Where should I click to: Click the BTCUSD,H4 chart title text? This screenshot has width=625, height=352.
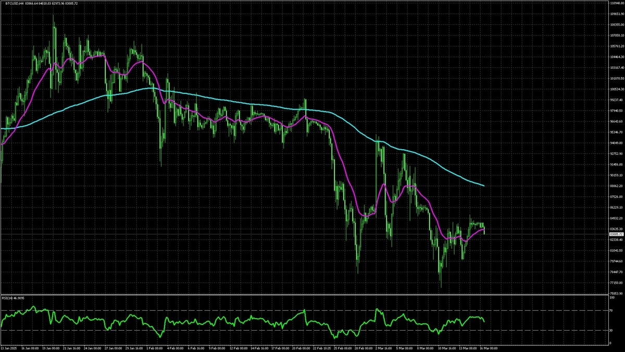[15, 3]
